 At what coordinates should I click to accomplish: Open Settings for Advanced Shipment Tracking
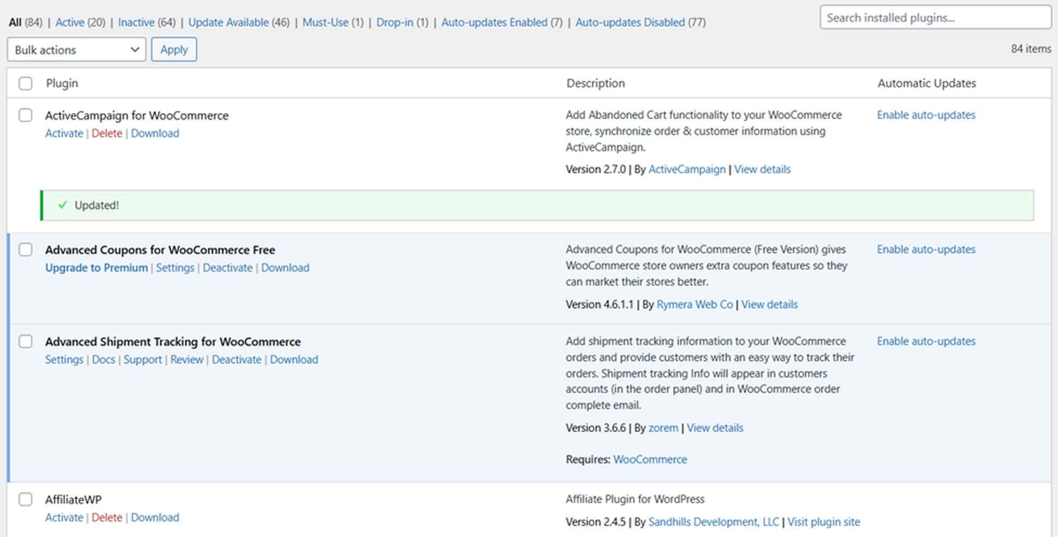coord(63,359)
